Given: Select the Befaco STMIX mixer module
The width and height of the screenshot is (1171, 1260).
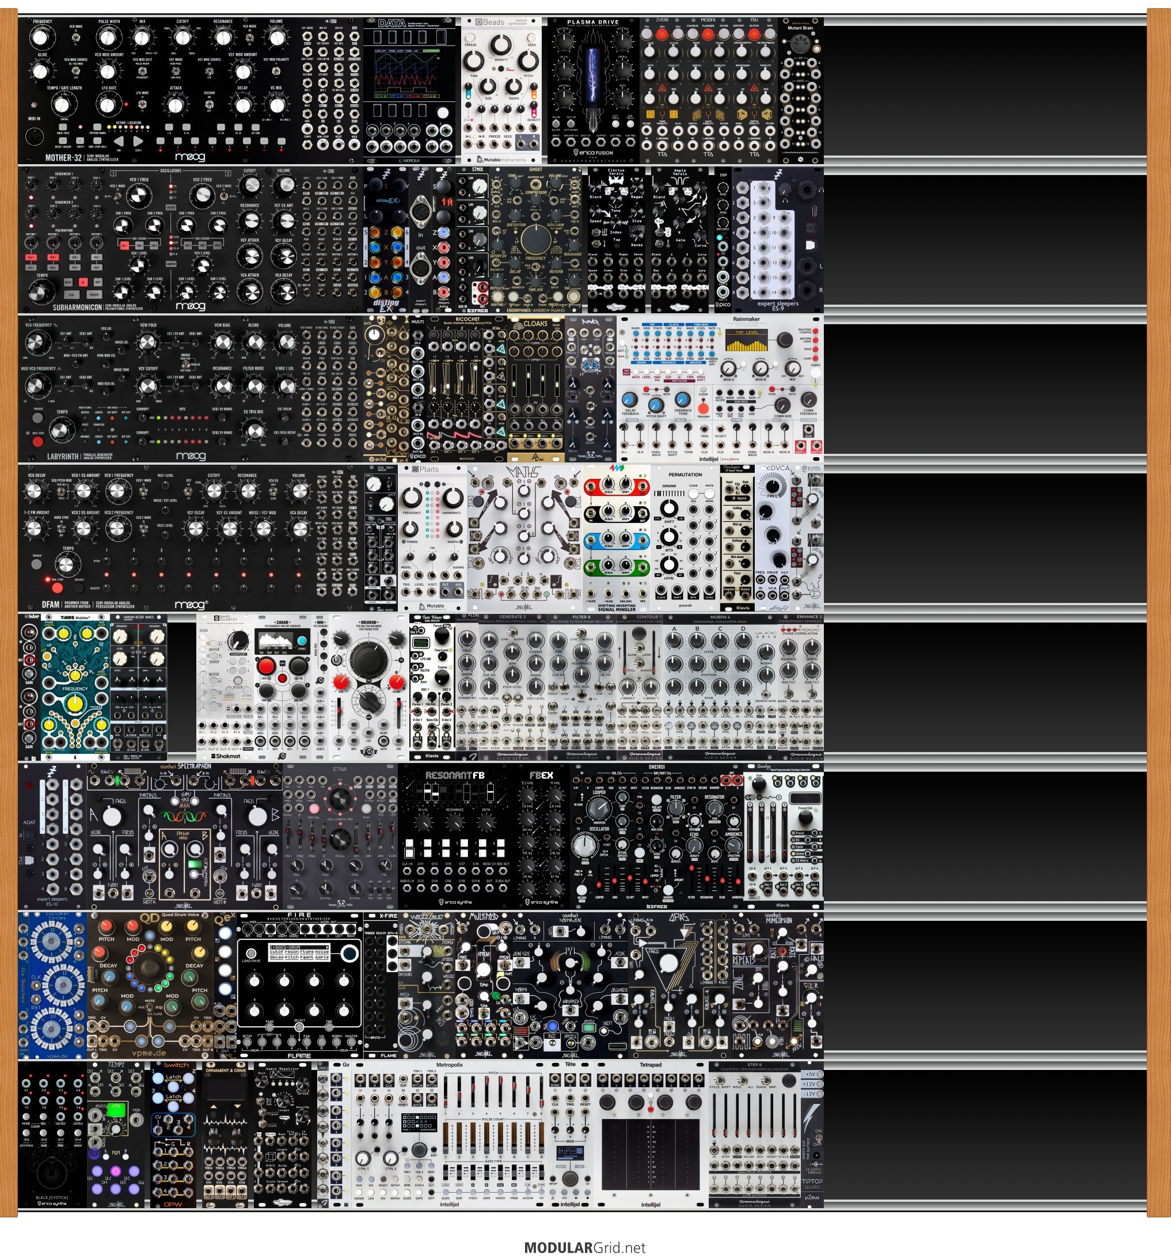Looking at the screenshot, I should click(x=473, y=240).
